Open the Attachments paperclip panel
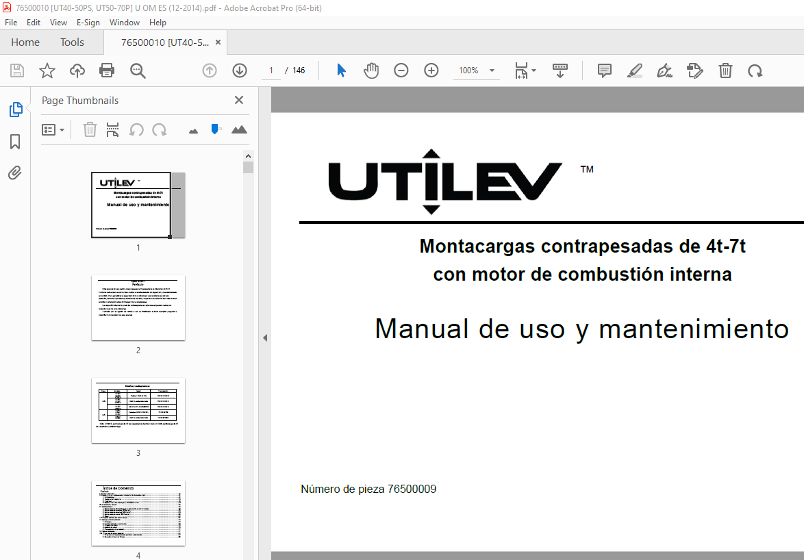 click(x=15, y=173)
